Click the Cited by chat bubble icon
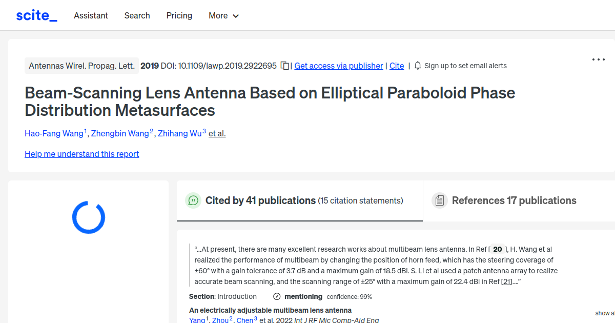This screenshot has height=323, width=615. pyautogui.click(x=193, y=200)
